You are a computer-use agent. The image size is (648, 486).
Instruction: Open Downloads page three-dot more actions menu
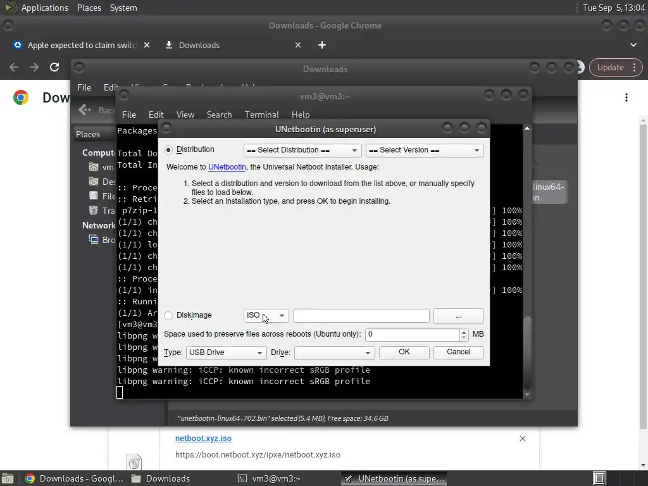coord(626,97)
